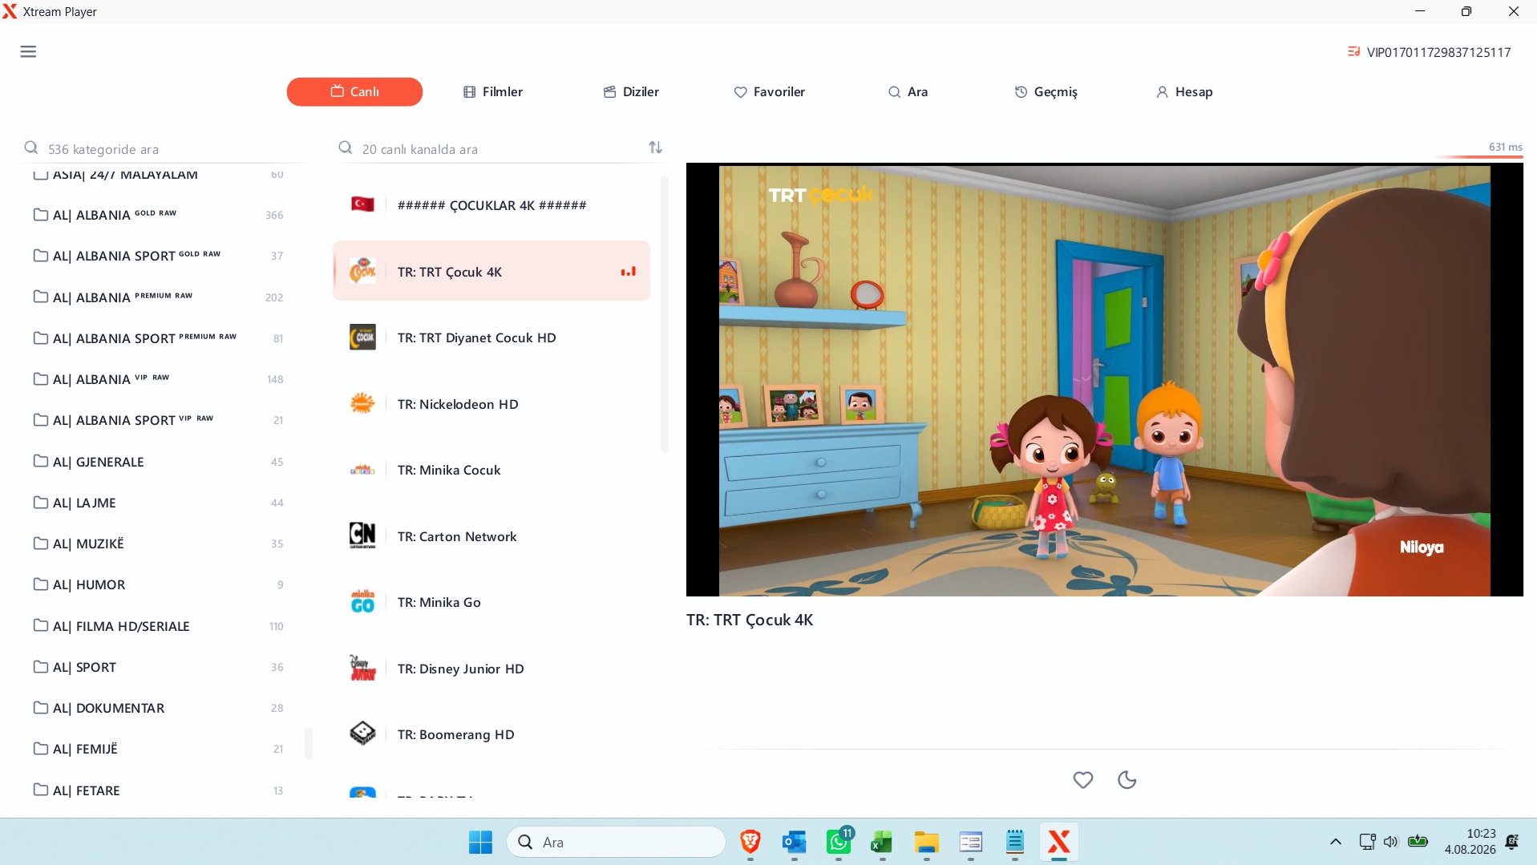1537x865 pixels.
Task: Open the AL| FILMA HD/SERIALE category
Action: [x=159, y=626]
